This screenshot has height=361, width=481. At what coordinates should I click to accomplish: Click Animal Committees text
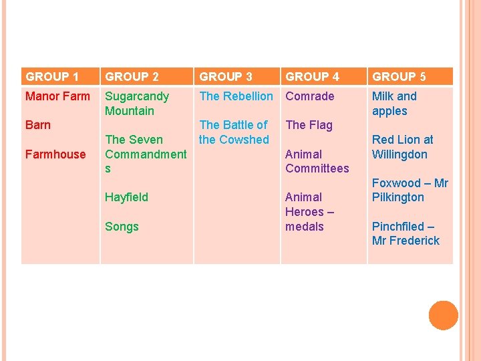pos(317,162)
